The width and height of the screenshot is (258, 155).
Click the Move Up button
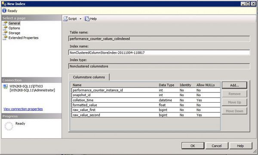coord(234,102)
